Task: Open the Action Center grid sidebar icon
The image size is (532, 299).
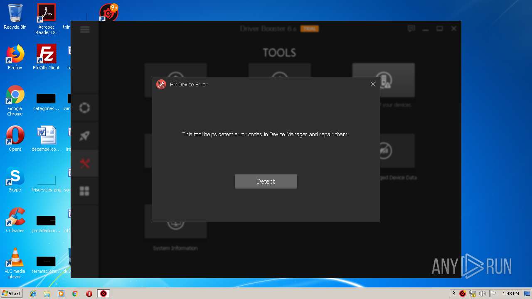Action: [85, 191]
